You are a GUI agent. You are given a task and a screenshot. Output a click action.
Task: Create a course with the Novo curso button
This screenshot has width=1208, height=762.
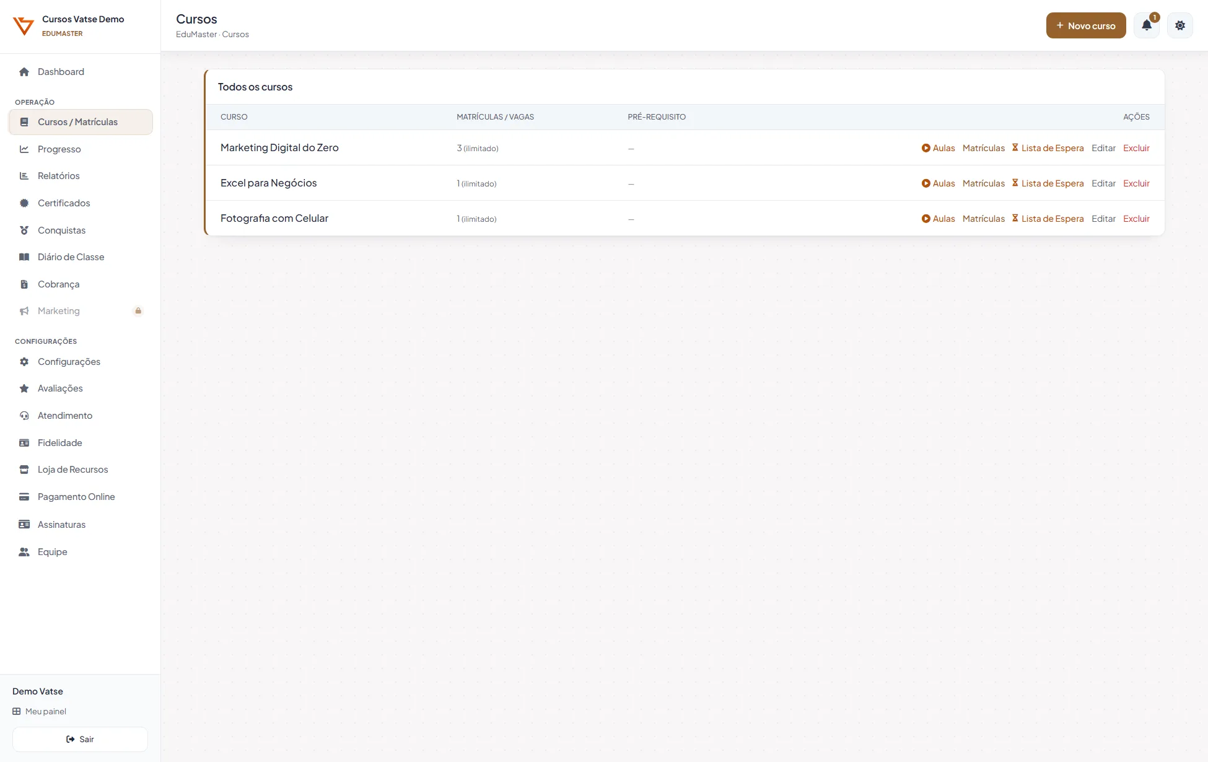1086,25
